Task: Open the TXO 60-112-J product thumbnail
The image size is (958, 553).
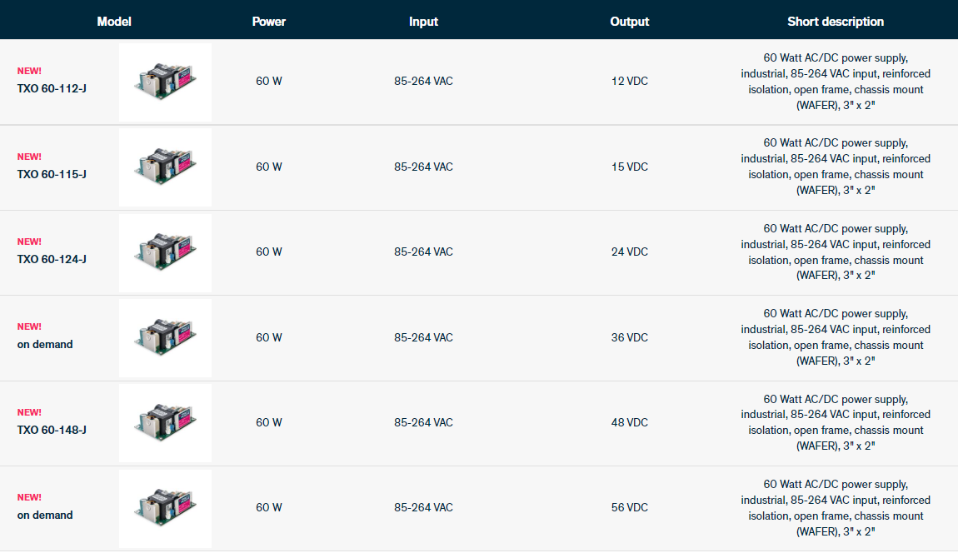Action: click(x=165, y=82)
